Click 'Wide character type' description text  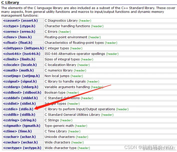(x=61, y=148)
